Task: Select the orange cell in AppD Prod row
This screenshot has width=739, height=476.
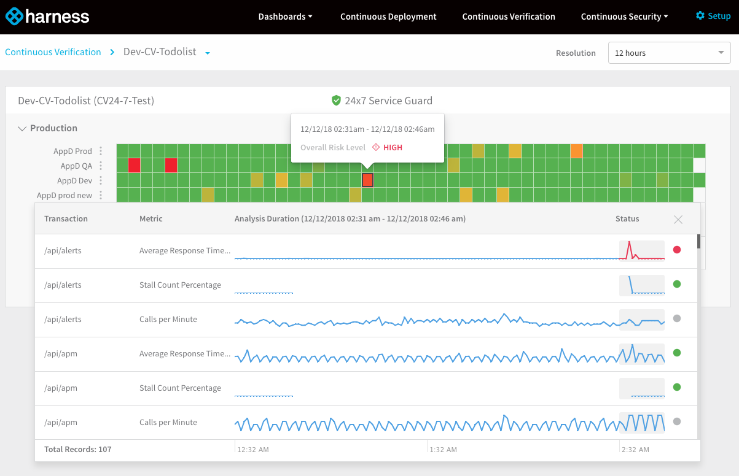Action: pyautogui.click(x=577, y=151)
